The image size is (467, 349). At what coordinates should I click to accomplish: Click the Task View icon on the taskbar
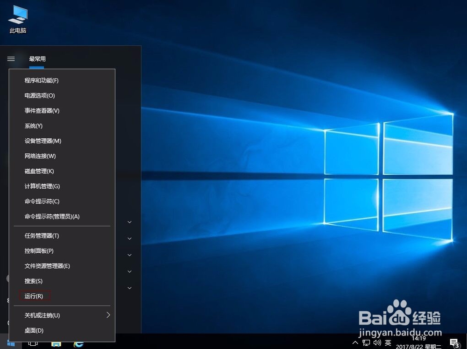pyautogui.click(x=32, y=344)
